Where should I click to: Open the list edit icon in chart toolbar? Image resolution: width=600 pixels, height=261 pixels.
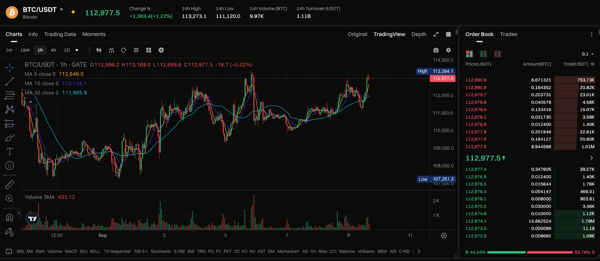click(136, 50)
